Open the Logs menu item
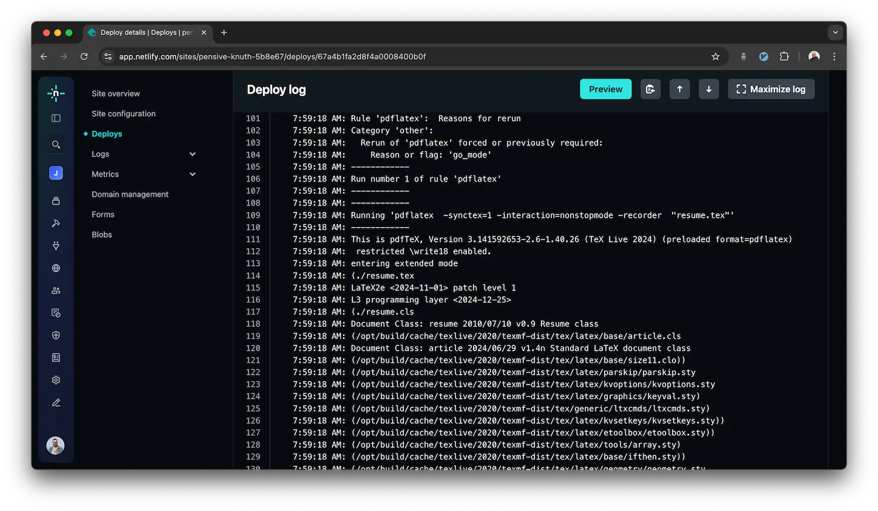This screenshot has height=511, width=878. pyautogui.click(x=100, y=154)
